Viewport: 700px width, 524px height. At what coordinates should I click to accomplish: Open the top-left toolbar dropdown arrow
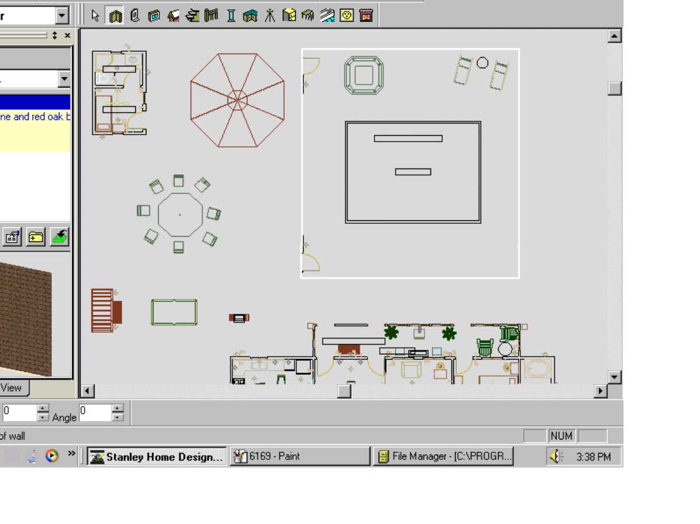tap(62, 16)
